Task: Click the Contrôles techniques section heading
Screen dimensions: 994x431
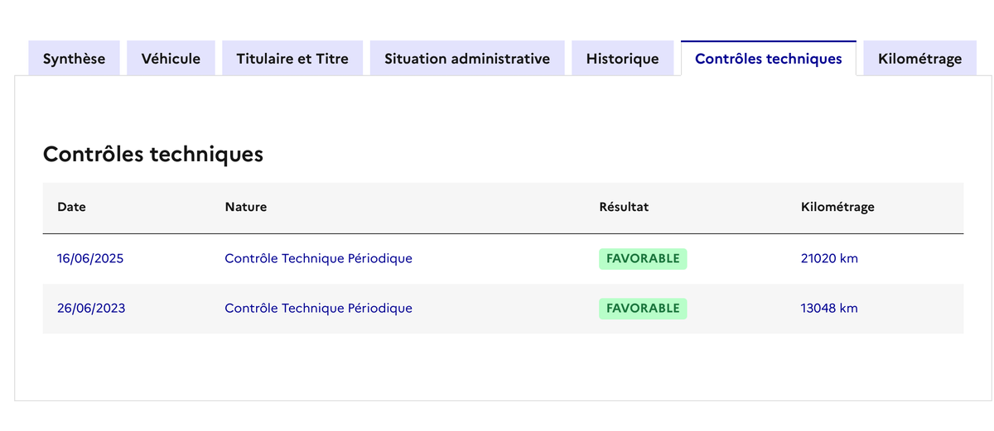Action: pos(152,154)
